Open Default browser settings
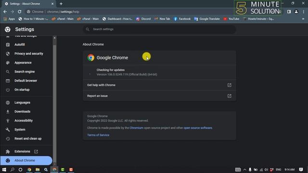 [x=26, y=81]
